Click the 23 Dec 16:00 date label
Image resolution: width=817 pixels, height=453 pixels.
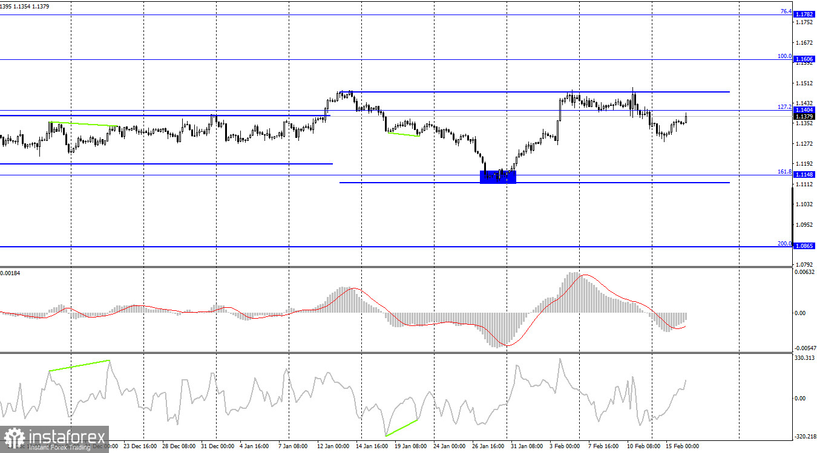point(140,447)
